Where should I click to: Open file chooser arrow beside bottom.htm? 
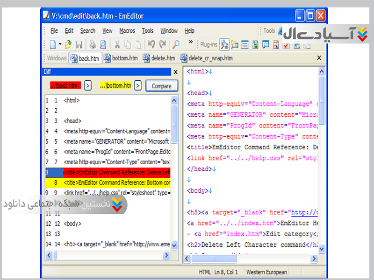(137, 86)
